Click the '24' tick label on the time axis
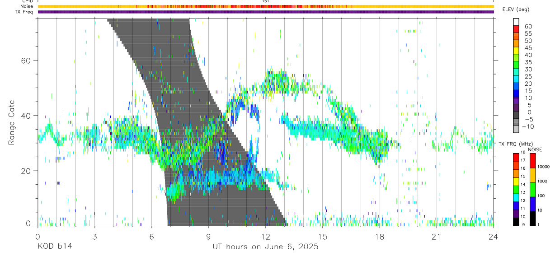 coord(494,237)
